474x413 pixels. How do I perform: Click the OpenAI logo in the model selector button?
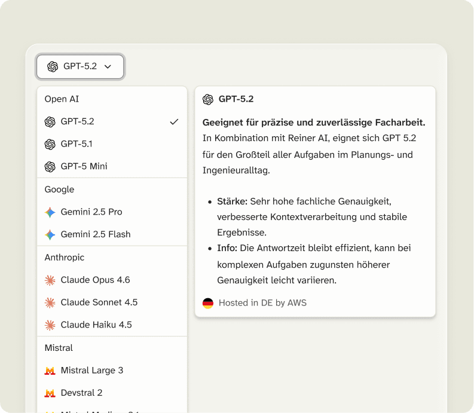[x=53, y=66]
